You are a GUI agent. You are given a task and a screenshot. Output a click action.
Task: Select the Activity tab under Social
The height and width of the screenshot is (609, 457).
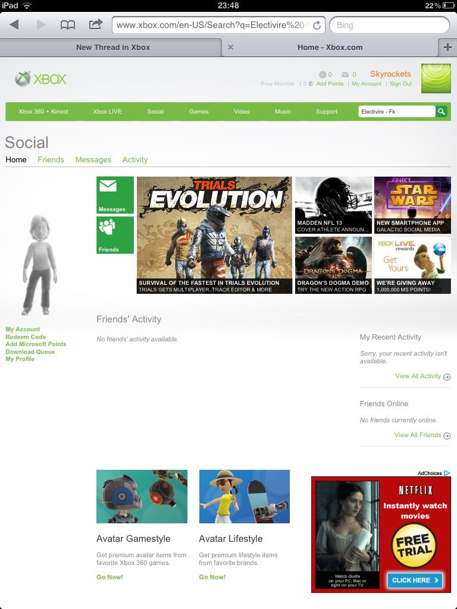(x=135, y=159)
